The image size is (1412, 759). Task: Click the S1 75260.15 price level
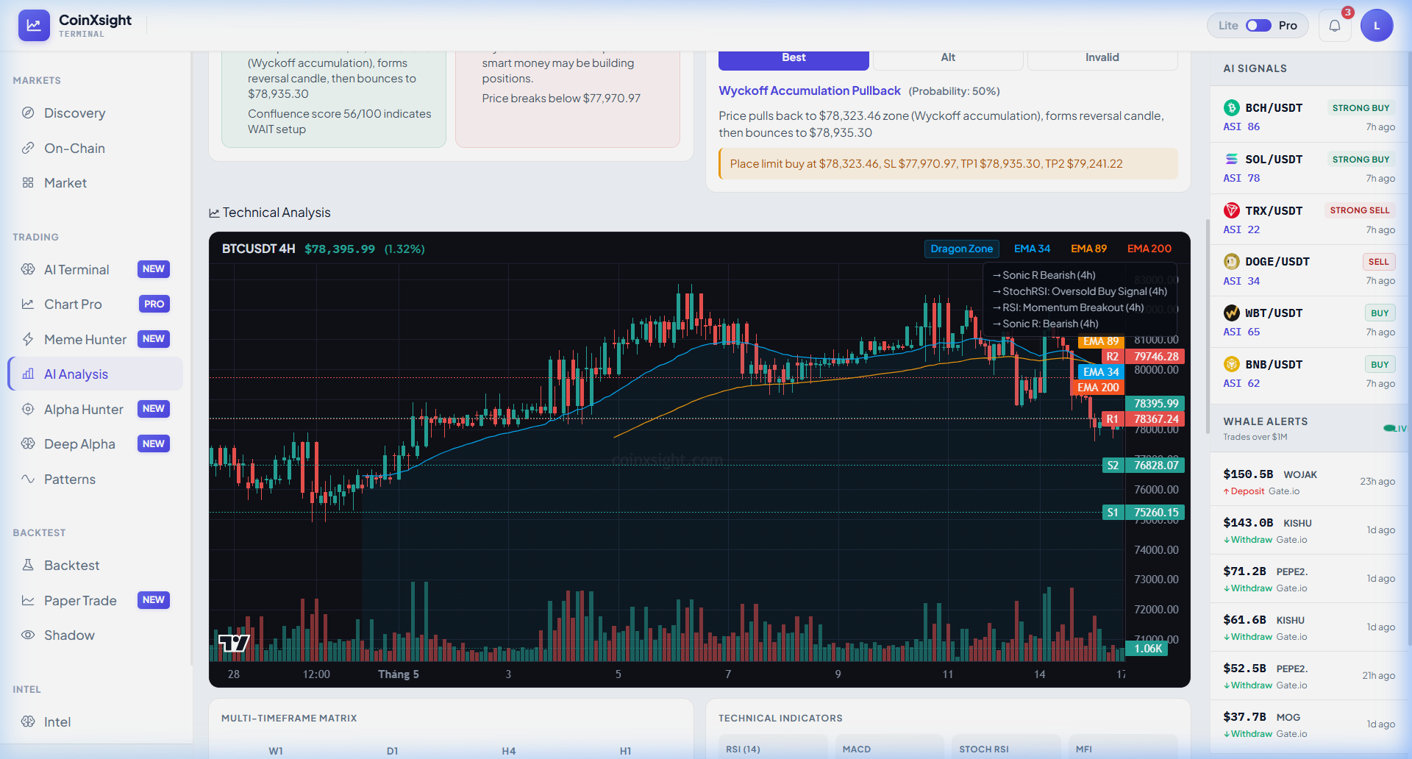pyautogui.click(x=1144, y=513)
